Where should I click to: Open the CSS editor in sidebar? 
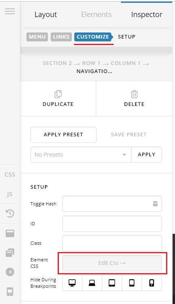[10, 175]
